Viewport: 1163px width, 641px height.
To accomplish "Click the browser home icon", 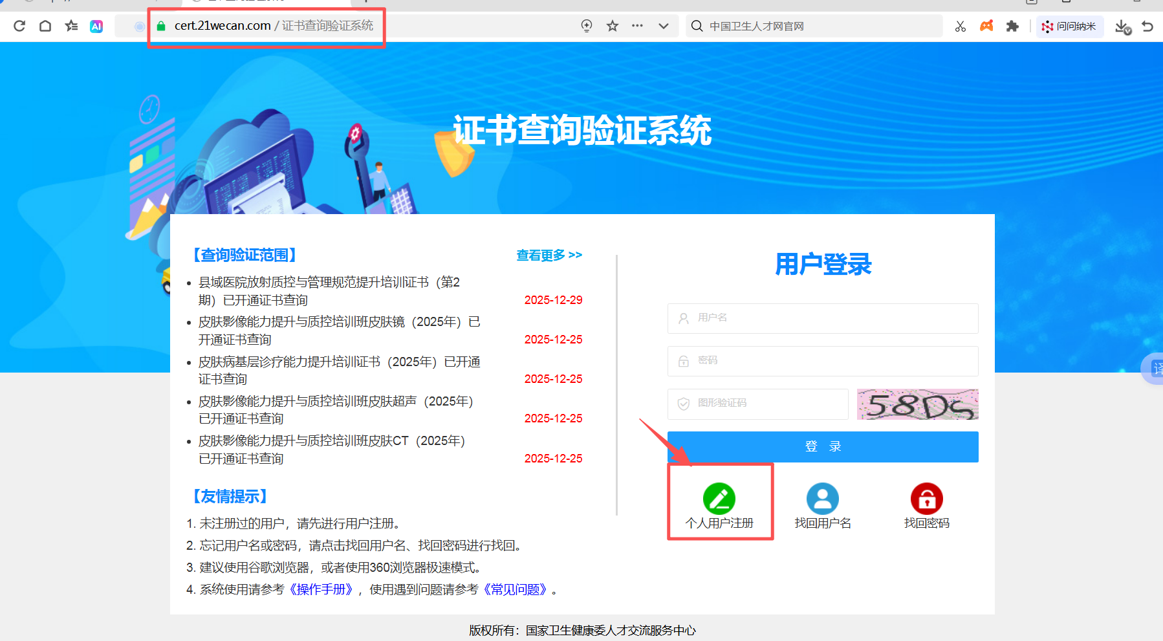I will [x=45, y=26].
